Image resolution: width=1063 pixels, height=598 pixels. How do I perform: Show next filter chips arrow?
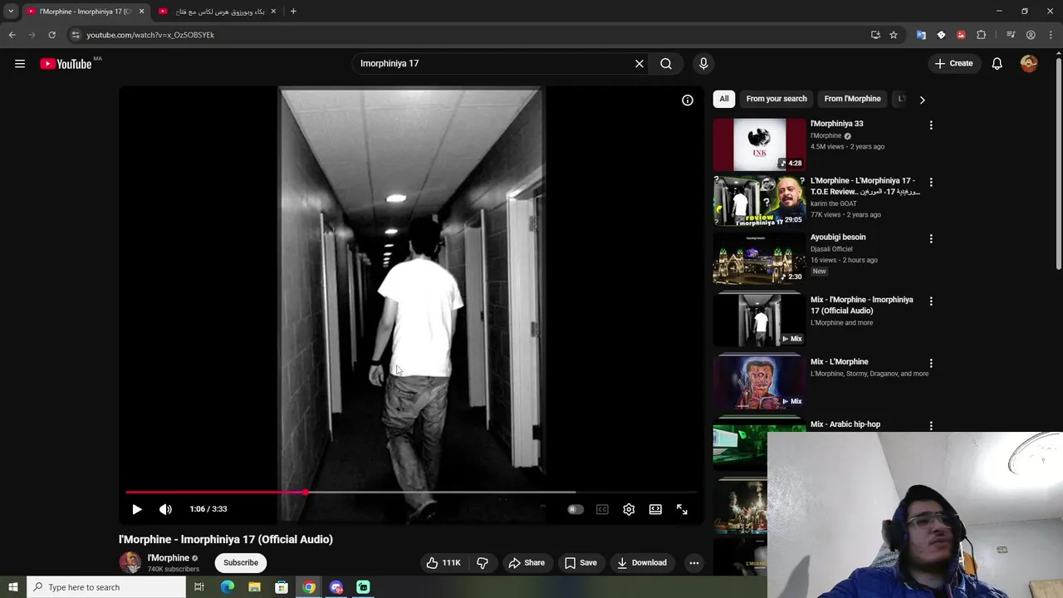[x=922, y=100]
